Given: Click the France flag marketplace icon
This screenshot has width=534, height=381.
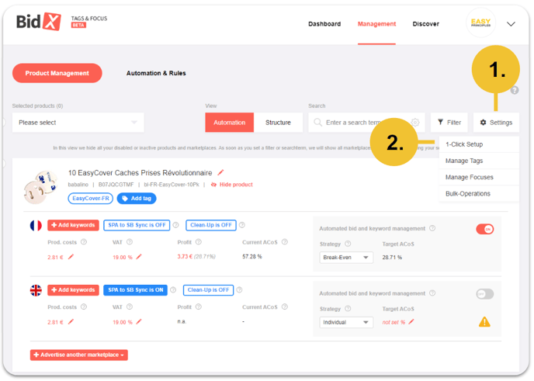Looking at the screenshot, I should (x=36, y=225).
